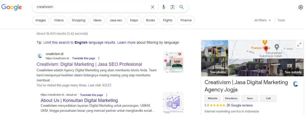305x115 pixels.
Task: Click the Website button
Action: click(212, 98)
